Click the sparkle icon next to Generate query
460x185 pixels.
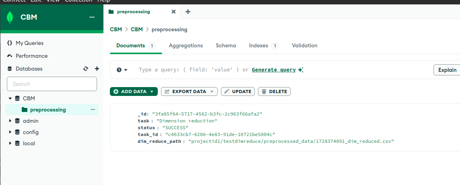click(301, 70)
